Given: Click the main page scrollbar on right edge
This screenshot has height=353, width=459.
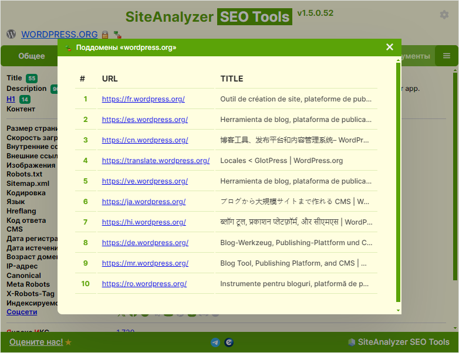Looking at the screenshot, I should 455,177.
